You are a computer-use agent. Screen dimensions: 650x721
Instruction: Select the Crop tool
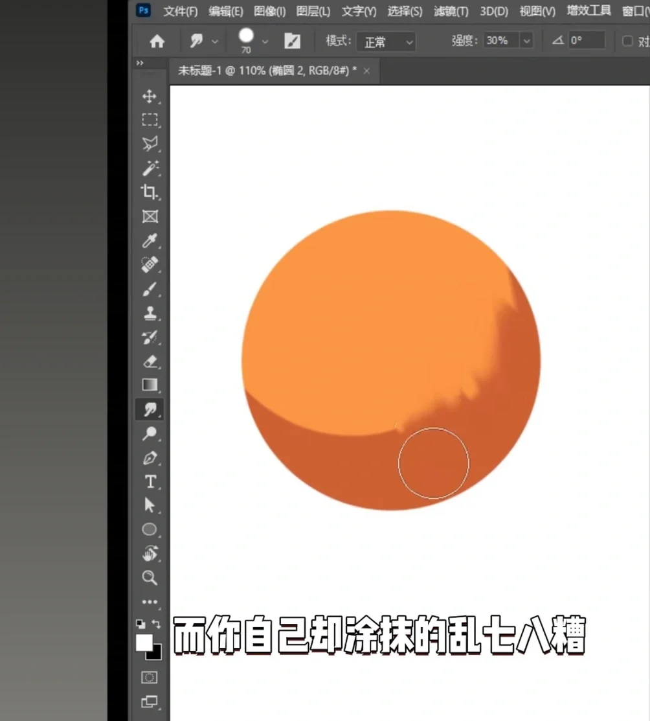point(150,192)
